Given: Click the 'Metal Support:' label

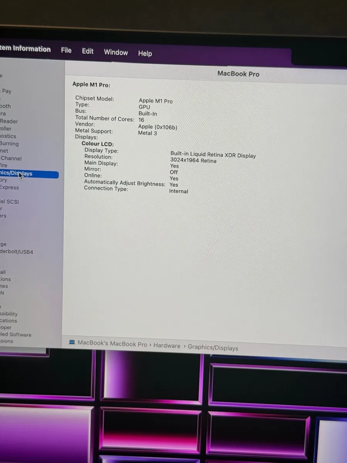Looking at the screenshot, I should (94, 131).
